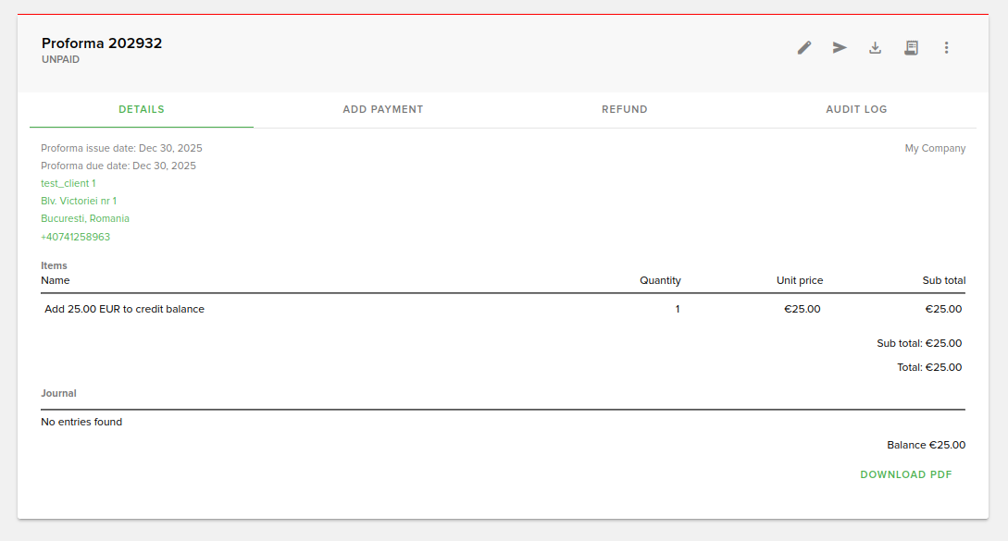The width and height of the screenshot is (1008, 541).
Task: Click the Blv. Victoriei nr 1 address link
Action: coord(79,201)
